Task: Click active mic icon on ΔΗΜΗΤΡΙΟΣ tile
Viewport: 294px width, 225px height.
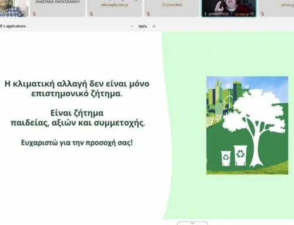Action: [205, 14]
